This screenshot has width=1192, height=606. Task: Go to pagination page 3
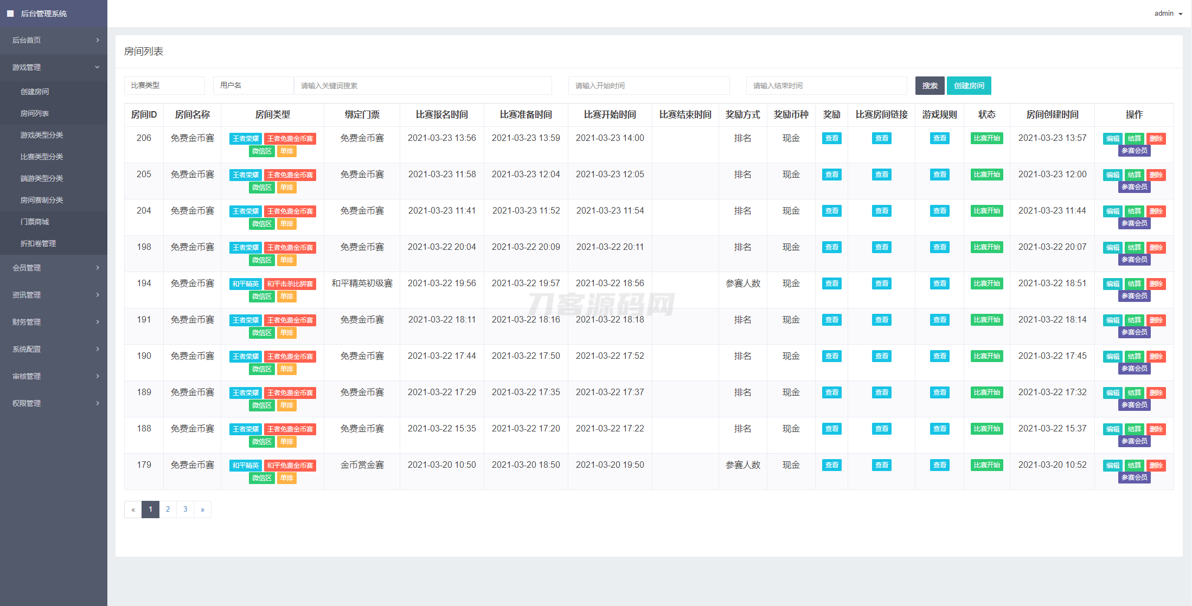[185, 510]
